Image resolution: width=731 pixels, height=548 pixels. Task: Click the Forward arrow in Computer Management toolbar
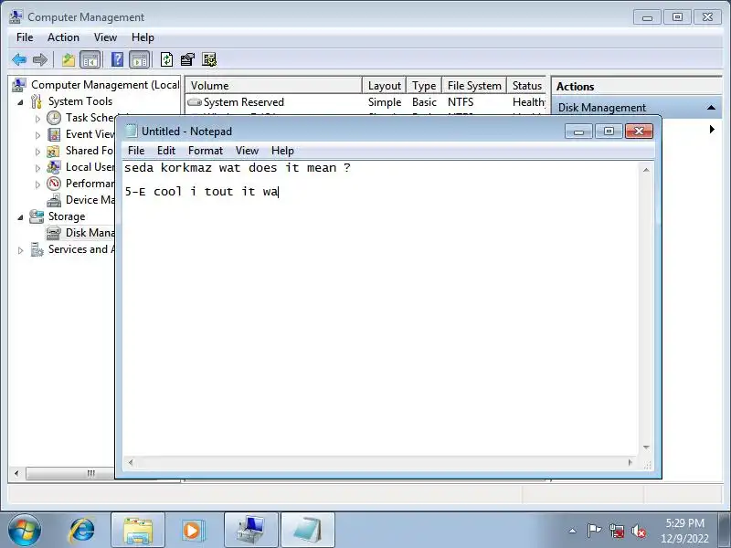click(x=40, y=59)
